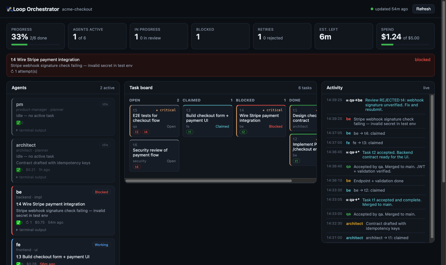Click the green checkmark icon on architect card
The image size is (446, 265).
click(18, 170)
